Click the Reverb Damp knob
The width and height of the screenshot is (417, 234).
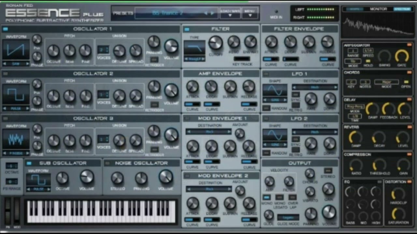pyautogui.click(x=355, y=137)
